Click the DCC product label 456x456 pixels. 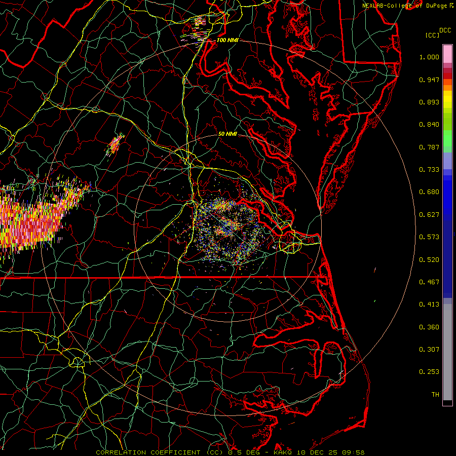tap(445, 30)
